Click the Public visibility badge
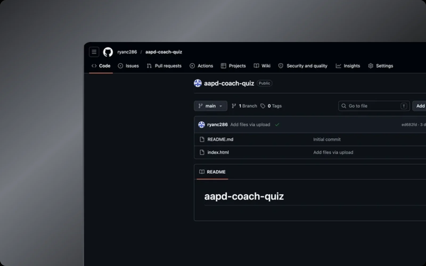426x266 pixels. point(264,83)
